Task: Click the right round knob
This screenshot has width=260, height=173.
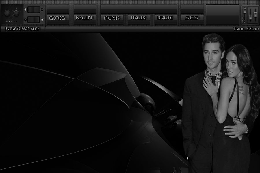Action: (x=16, y=13)
